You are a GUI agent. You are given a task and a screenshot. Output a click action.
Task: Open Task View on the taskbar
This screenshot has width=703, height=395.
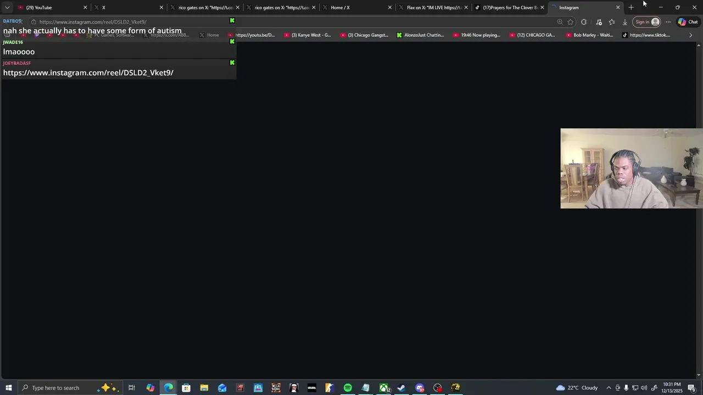click(132, 388)
